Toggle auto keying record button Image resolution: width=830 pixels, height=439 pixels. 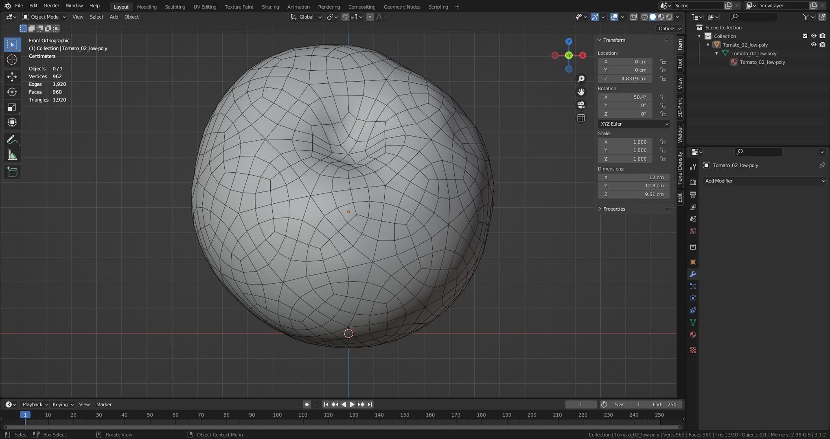[x=307, y=404]
